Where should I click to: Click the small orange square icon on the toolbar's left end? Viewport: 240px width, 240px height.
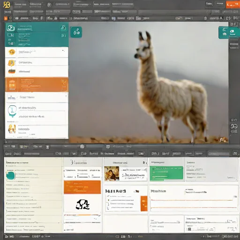coord(6,18)
